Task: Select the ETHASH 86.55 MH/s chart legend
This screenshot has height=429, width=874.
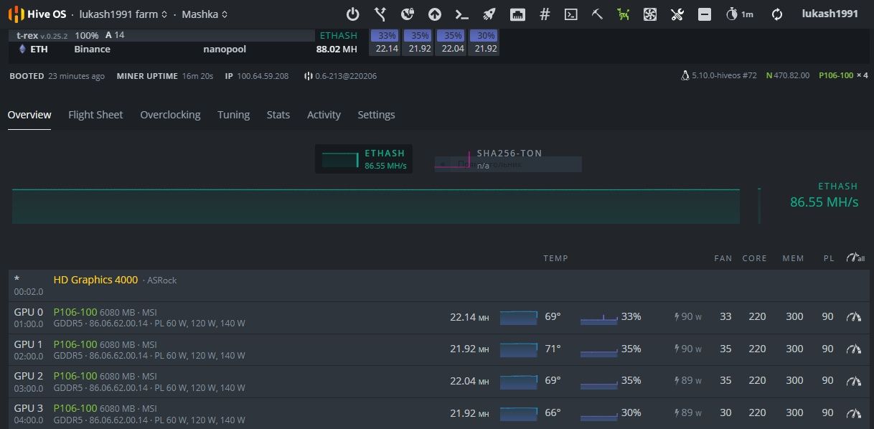Action: tap(364, 159)
